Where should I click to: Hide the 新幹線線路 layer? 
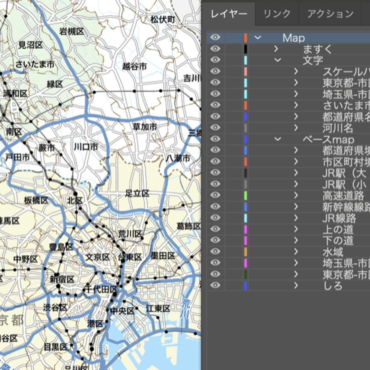[x=215, y=206]
